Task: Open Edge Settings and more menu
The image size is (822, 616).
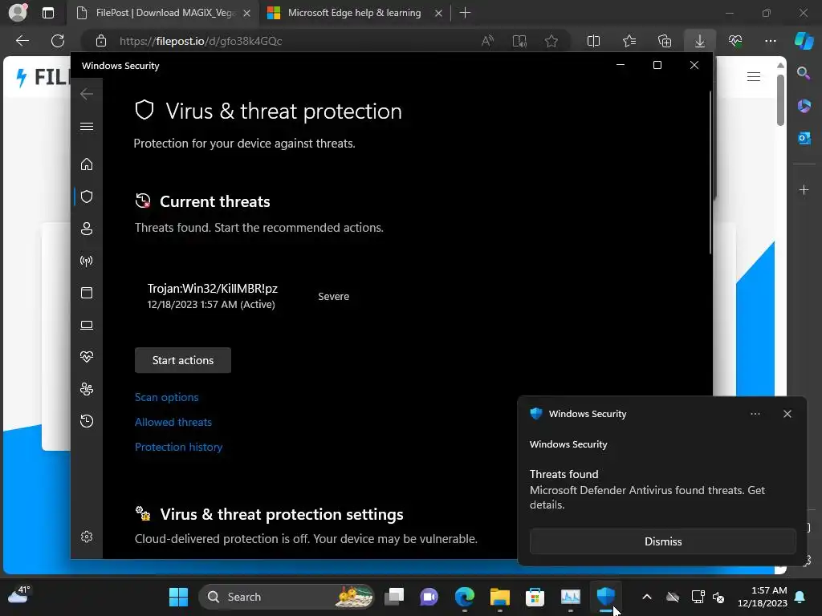Action: coord(770,41)
